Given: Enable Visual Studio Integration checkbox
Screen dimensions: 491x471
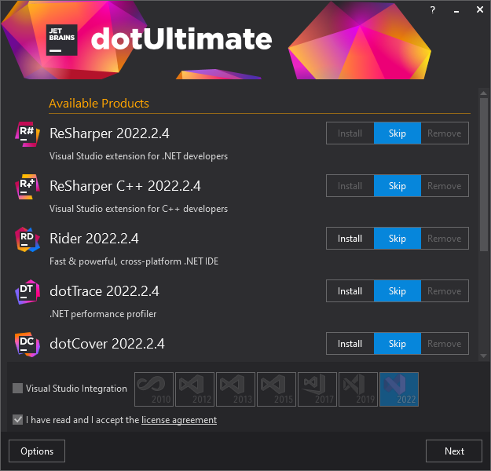Looking at the screenshot, I should (x=17, y=388).
